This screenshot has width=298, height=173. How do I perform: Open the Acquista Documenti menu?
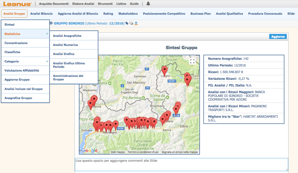pos(54,4)
